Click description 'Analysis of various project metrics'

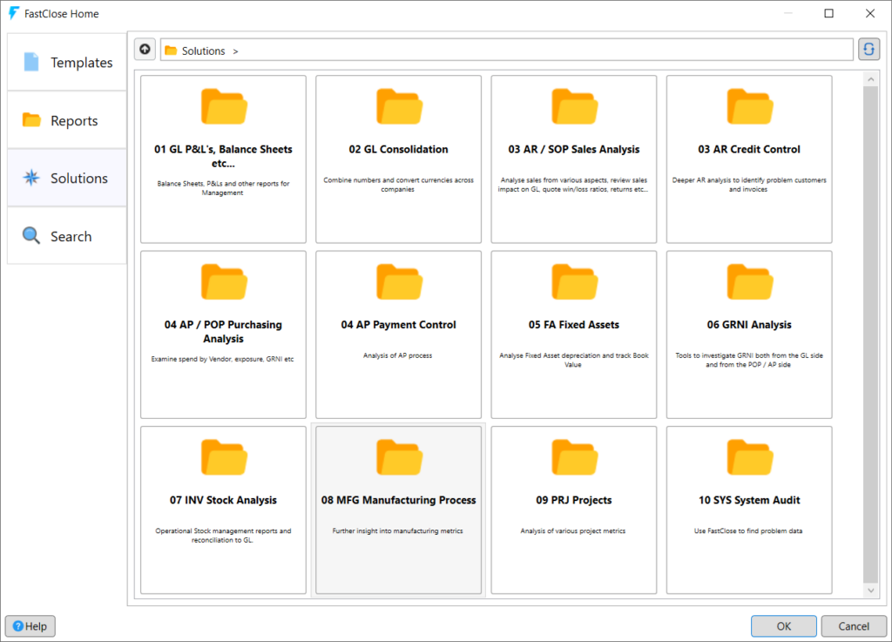pyautogui.click(x=573, y=531)
